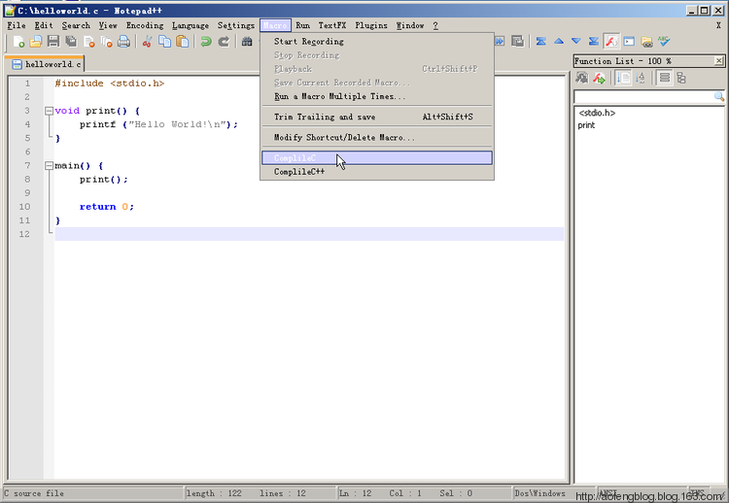Click the Paste clipboard icon
The width and height of the screenshot is (729, 503).
point(183,42)
